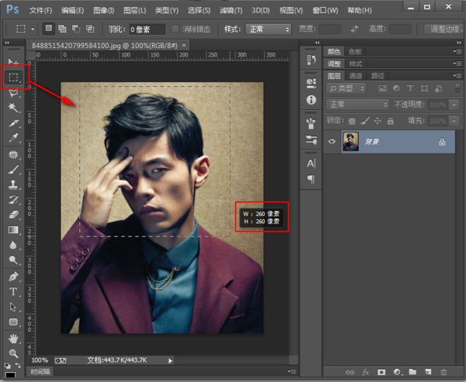Expand the status bar info arrow
The height and width of the screenshot is (382, 466).
(x=170, y=360)
